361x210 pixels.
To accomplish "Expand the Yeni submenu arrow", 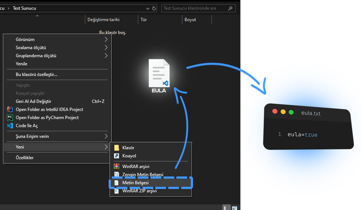I will [x=106, y=147].
